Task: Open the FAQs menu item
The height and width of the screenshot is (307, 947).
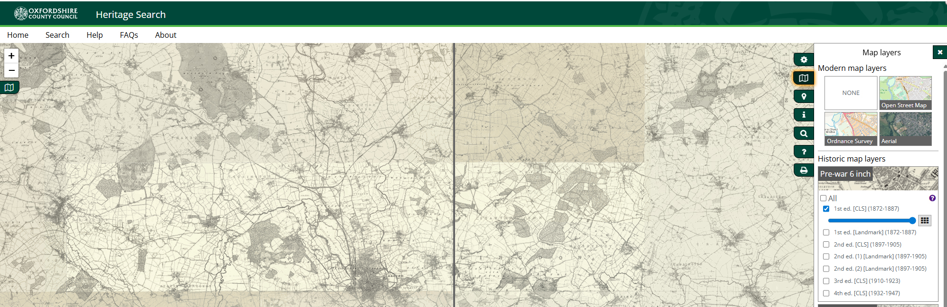Action: tap(129, 35)
